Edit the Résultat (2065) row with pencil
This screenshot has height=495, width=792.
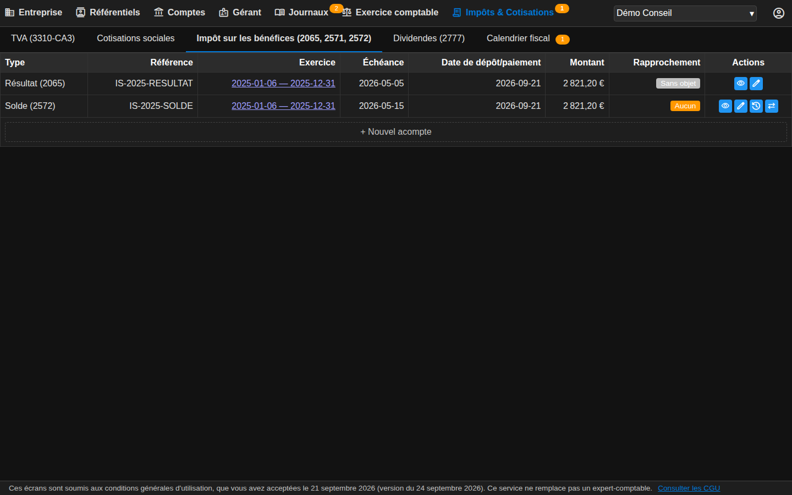pos(756,84)
